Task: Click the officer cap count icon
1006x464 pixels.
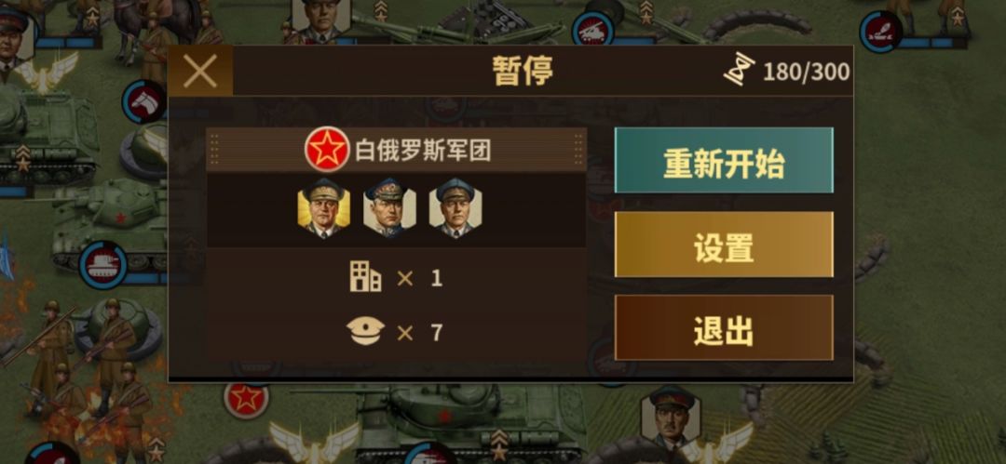Action: (x=365, y=331)
